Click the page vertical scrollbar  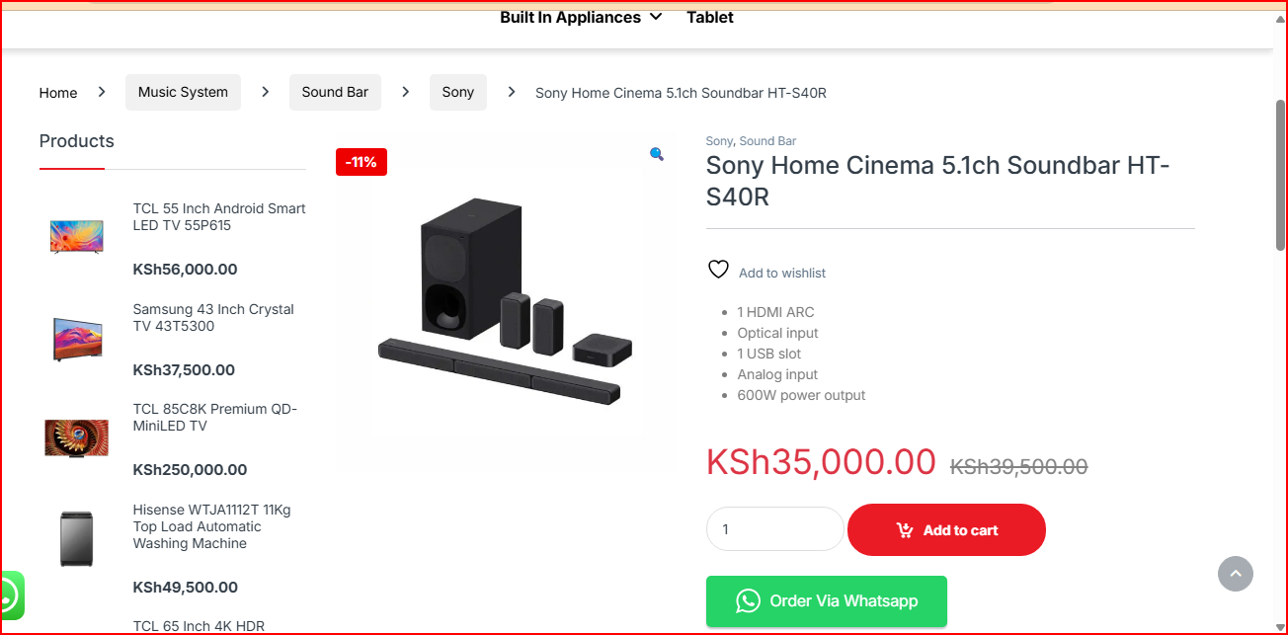click(x=1280, y=178)
